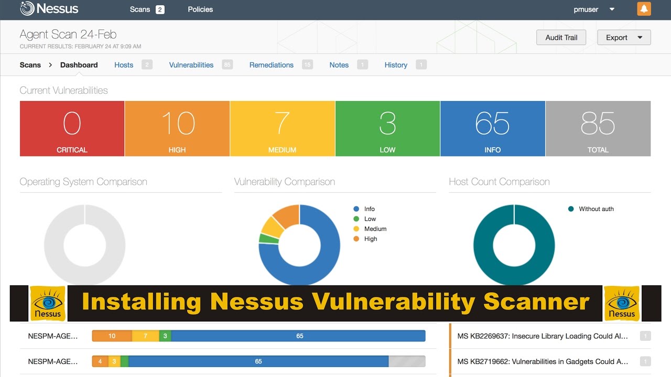The image size is (671, 377).
Task: Click first NESPM-AGE host name
Action: (53, 336)
